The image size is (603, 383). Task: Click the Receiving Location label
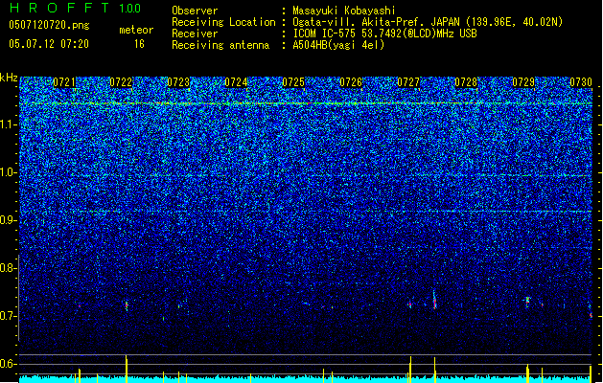click(223, 22)
